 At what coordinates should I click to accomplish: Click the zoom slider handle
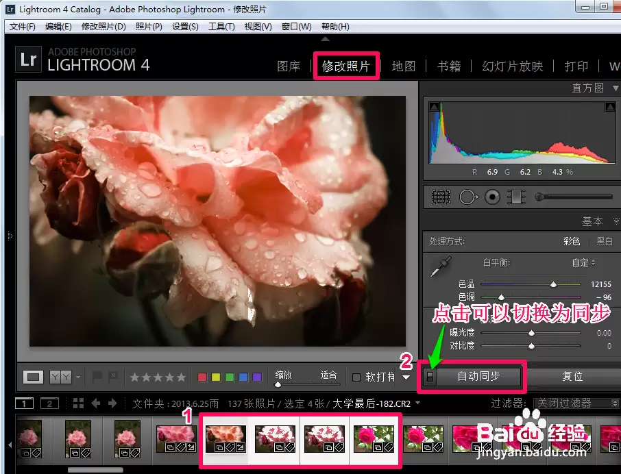point(278,384)
